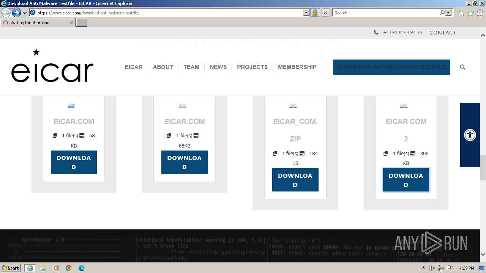This screenshot has width=486, height=273.
Task: Click file icon above first EICAR.COM
Action: (x=71, y=106)
